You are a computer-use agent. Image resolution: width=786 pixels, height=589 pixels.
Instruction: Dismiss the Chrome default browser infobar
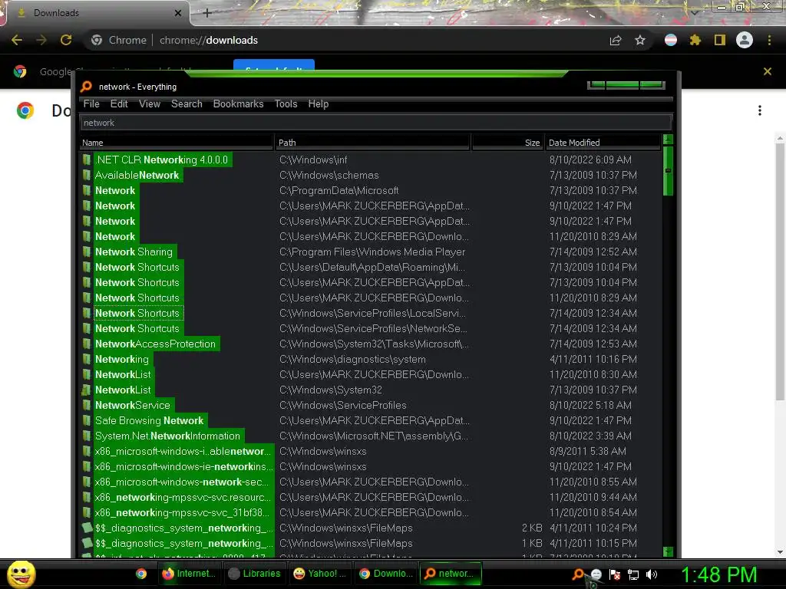coord(768,71)
